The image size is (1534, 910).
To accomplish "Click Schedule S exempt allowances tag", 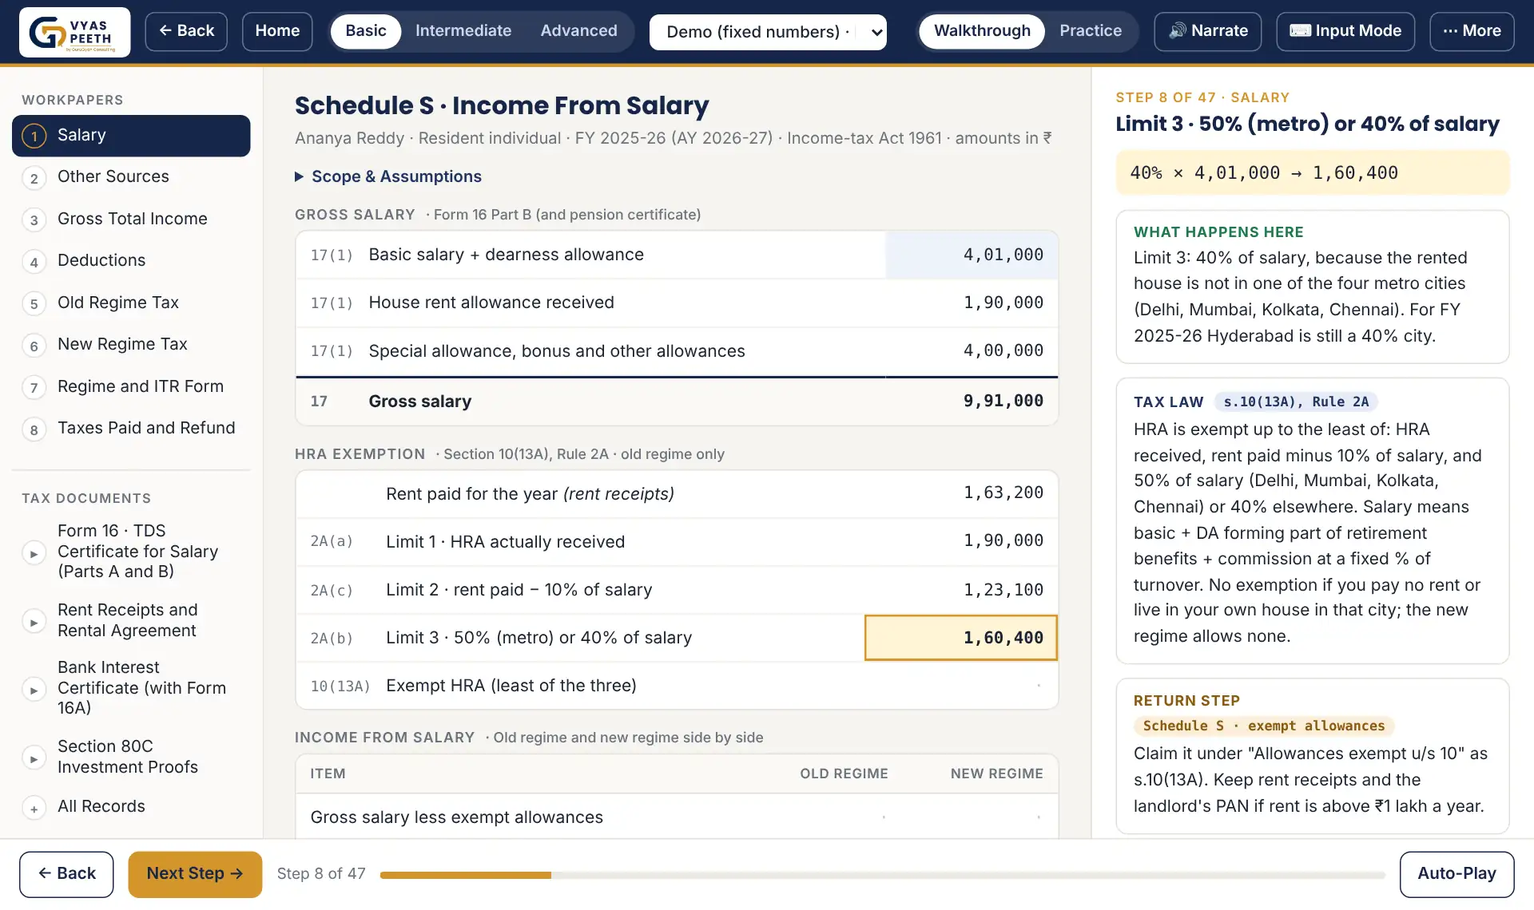I will pos(1263,726).
